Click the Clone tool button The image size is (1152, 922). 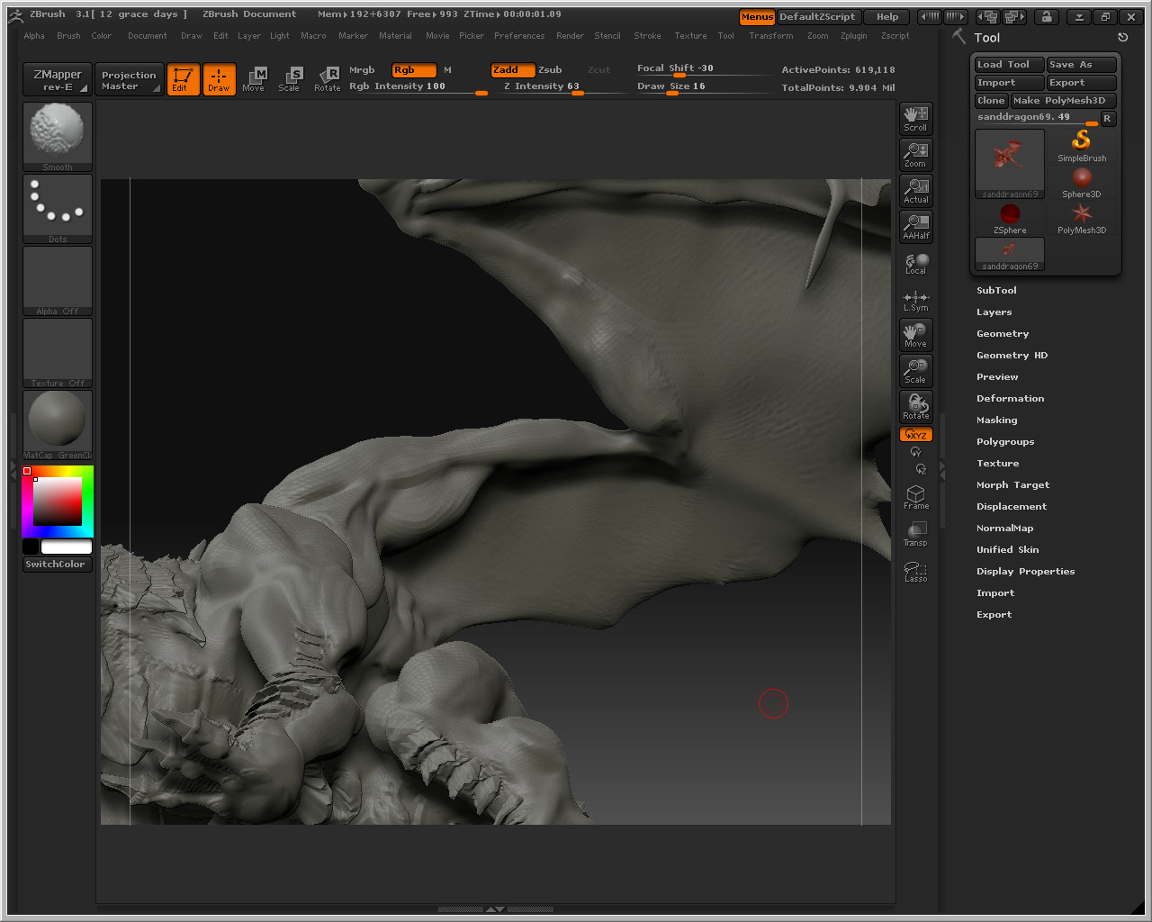[x=991, y=101]
